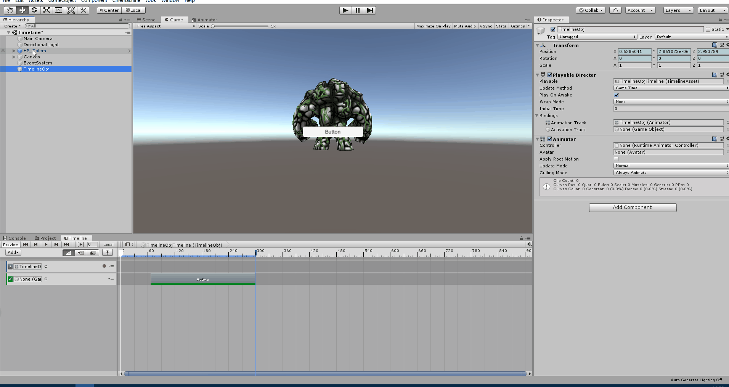Open the Wrap Mode dropdown
The width and height of the screenshot is (729, 387).
(671, 102)
